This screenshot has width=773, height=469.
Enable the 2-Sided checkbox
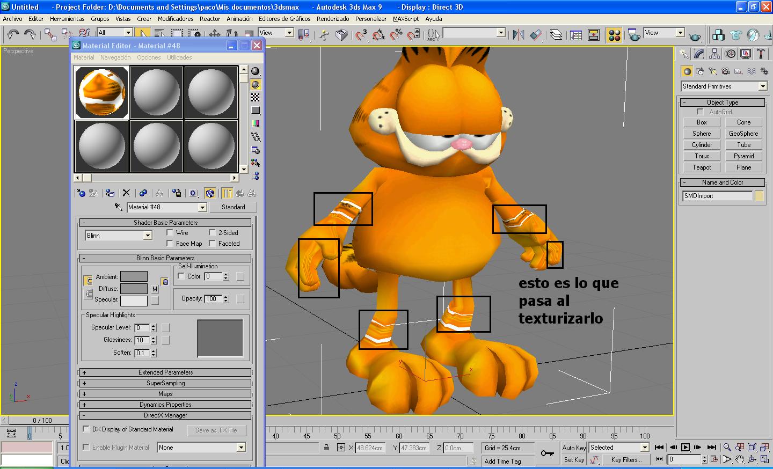click(212, 233)
